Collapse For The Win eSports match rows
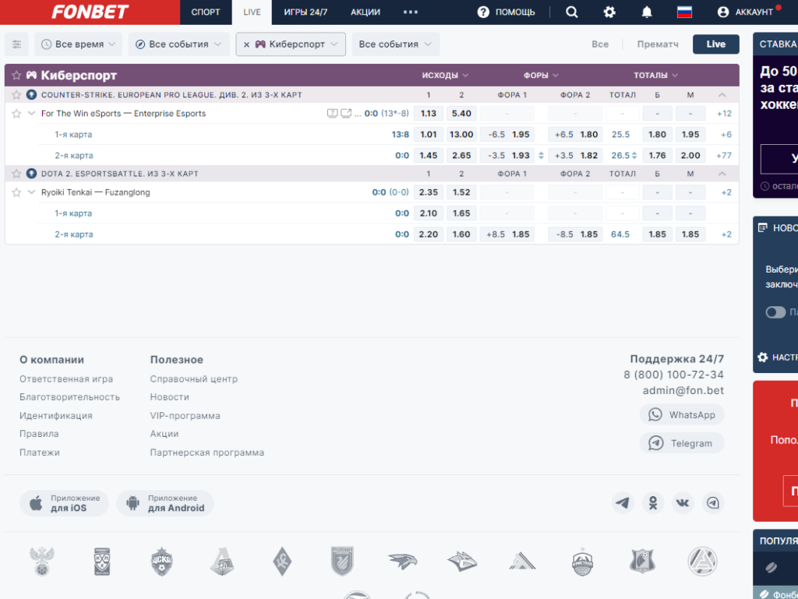 click(x=31, y=114)
